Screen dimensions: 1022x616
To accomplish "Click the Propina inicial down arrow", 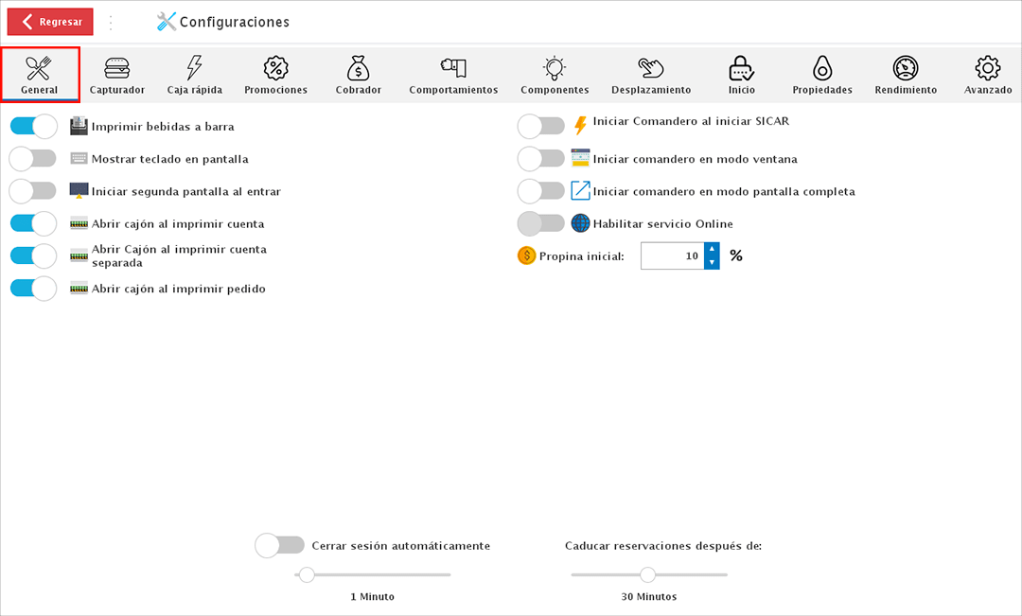I will click(711, 262).
